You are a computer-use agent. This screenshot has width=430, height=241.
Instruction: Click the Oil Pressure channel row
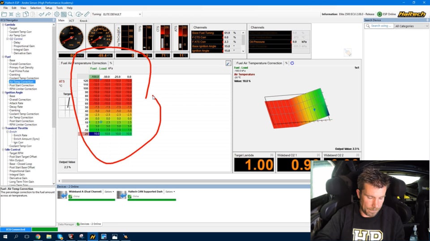click(x=279, y=42)
